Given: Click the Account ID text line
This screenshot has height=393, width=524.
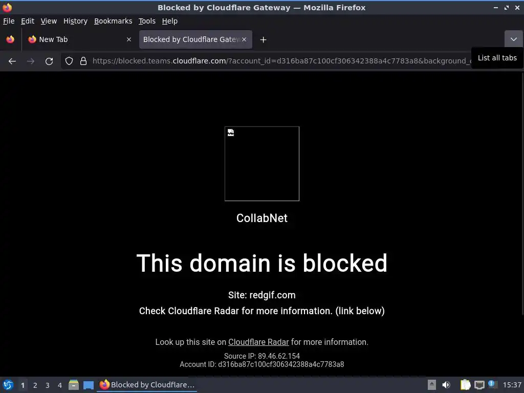Looking at the screenshot, I should tap(262, 364).
